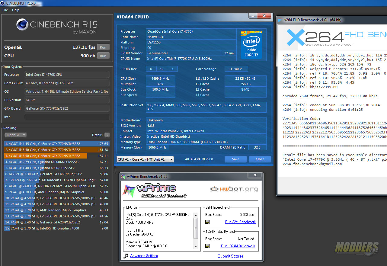This screenshot has height=266, width=387.
Task: Click the Bus Speed label in AIDA64
Action: point(129,95)
